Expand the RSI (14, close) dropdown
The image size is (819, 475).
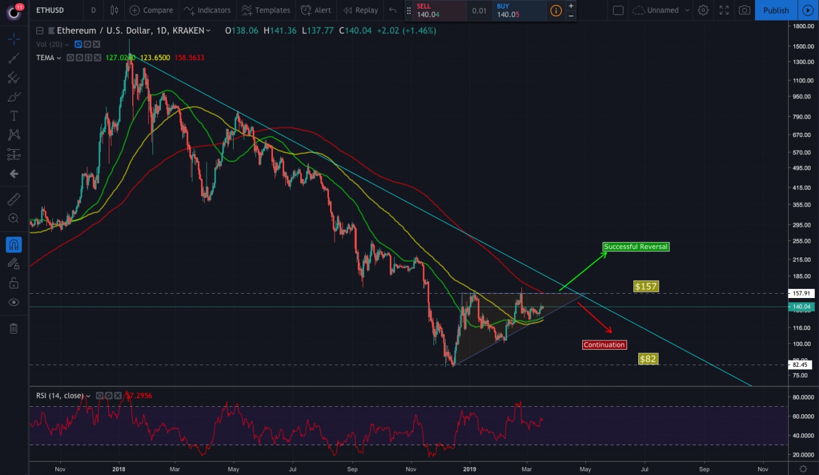[x=89, y=396]
